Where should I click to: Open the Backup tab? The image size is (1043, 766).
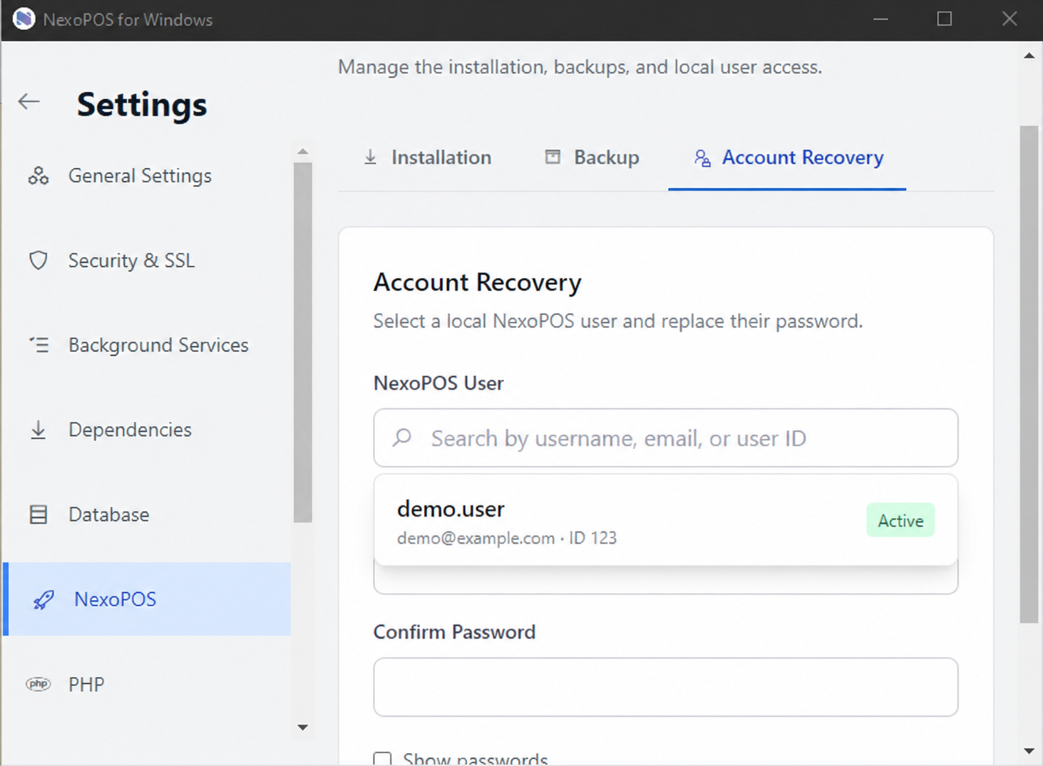tap(592, 157)
